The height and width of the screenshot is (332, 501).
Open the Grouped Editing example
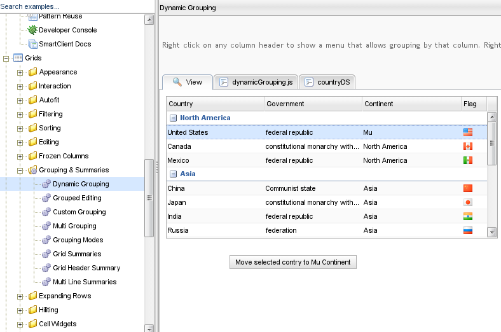coord(77,198)
